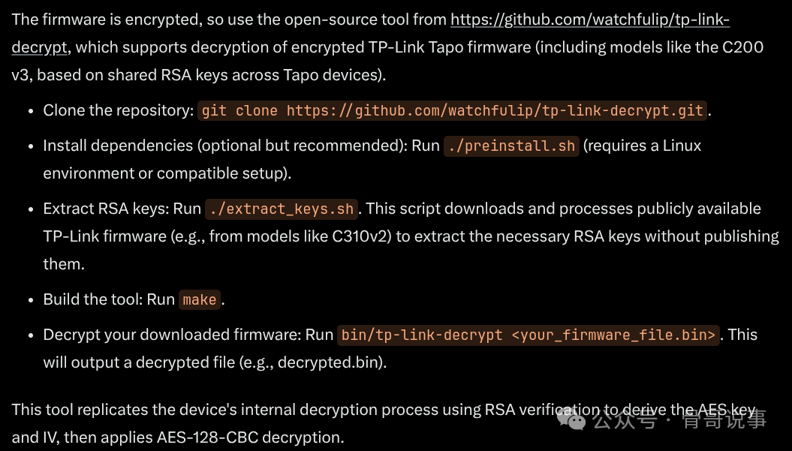Click the "Extract RSA keys" bullet text
The image size is (792, 451).
click(x=122, y=209)
